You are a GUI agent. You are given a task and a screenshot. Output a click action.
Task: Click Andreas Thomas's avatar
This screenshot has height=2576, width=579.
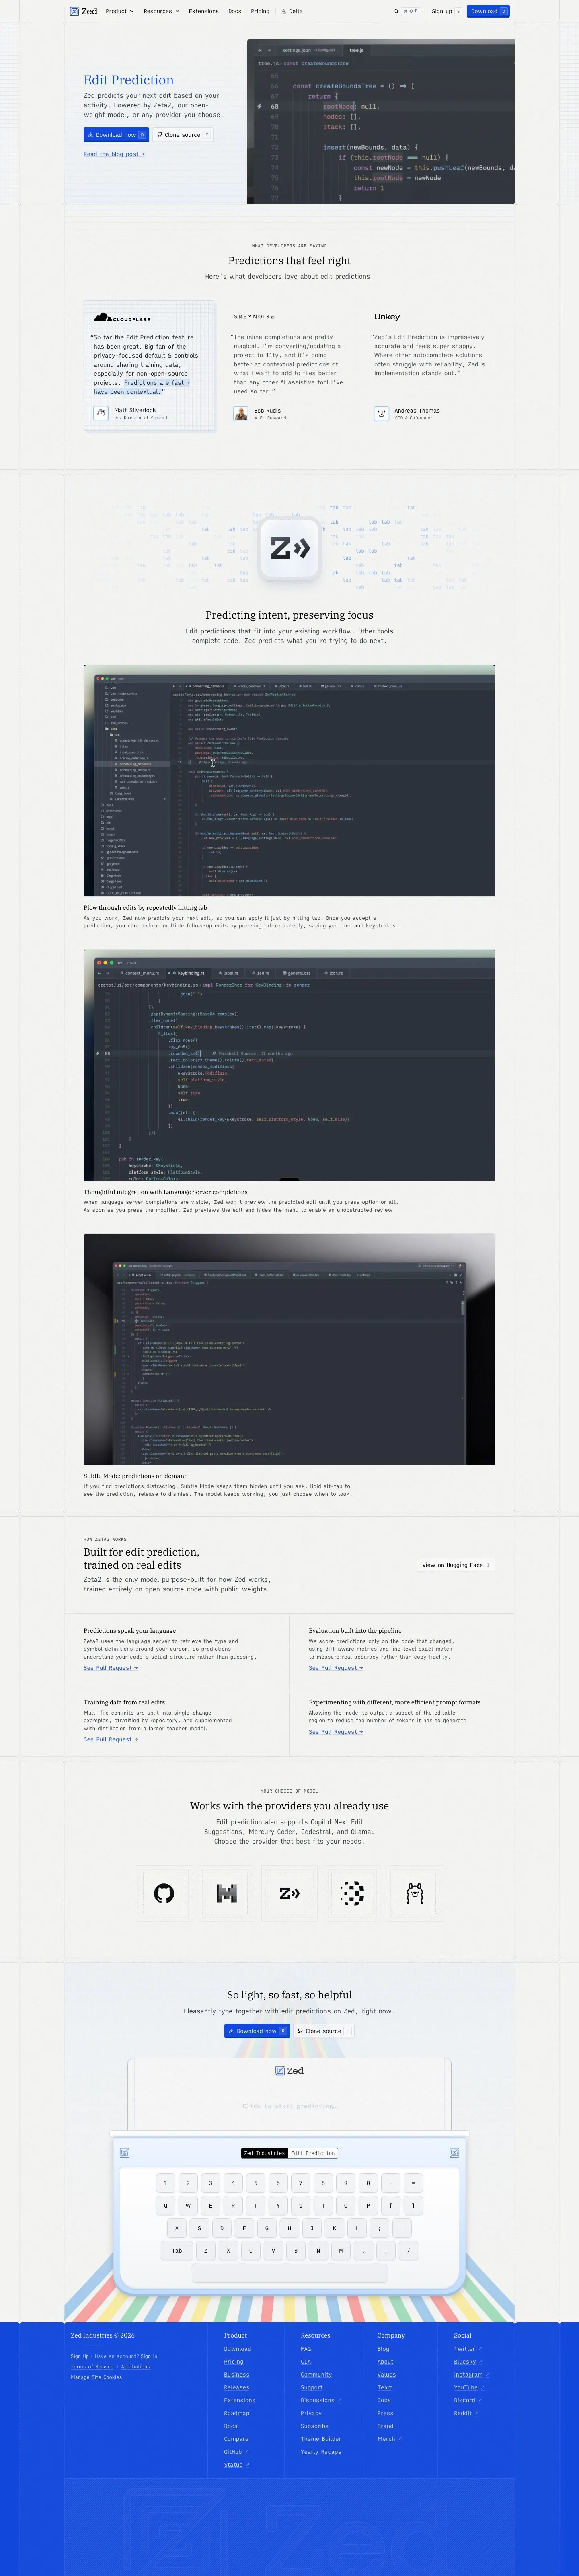tap(381, 413)
